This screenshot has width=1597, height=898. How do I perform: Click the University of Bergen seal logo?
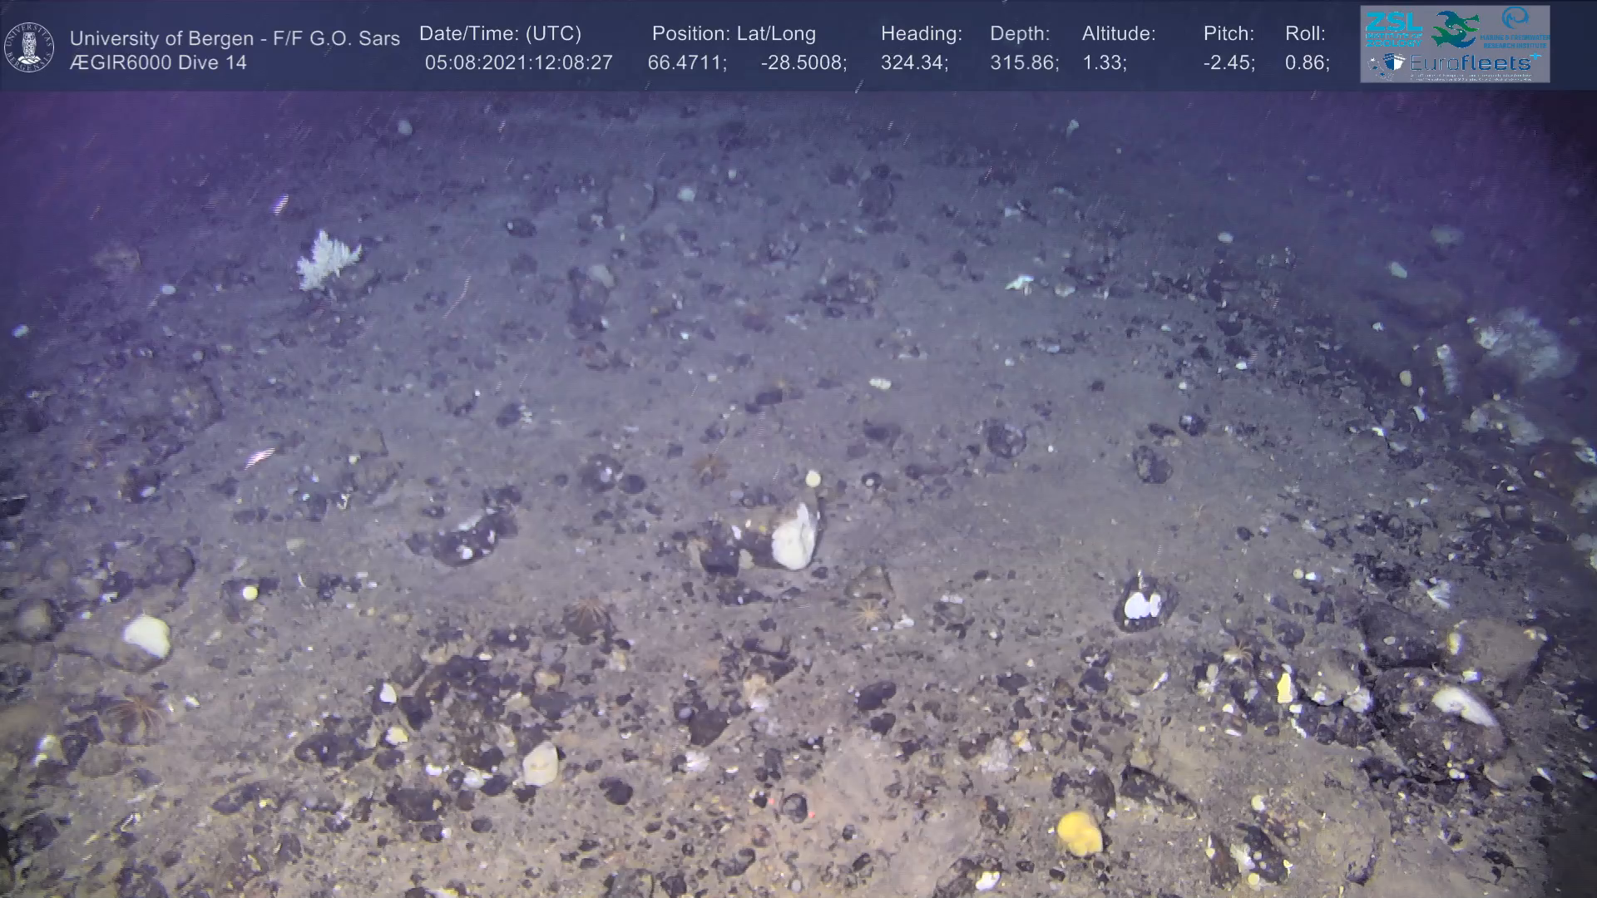point(29,47)
